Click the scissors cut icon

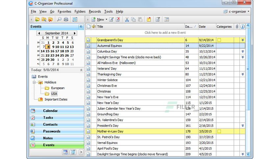pos(127,19)
